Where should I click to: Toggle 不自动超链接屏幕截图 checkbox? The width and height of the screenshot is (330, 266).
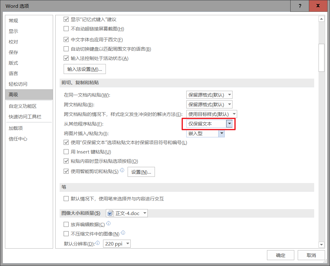point(66,29)
